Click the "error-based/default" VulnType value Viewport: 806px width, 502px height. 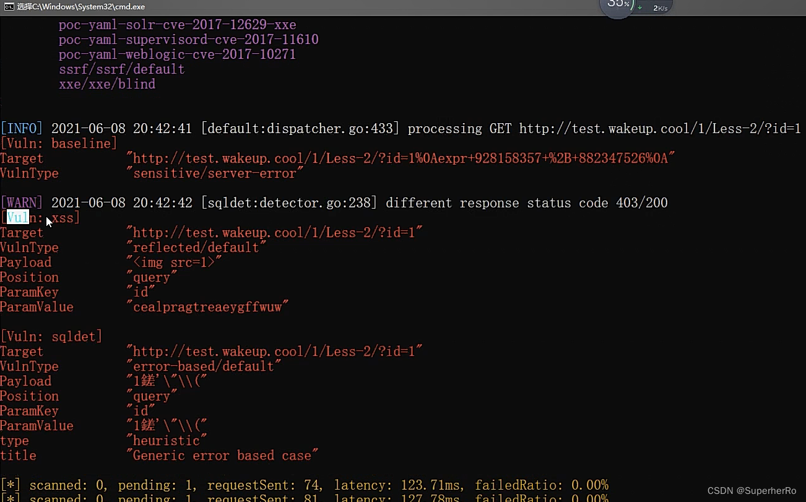(x=204, y=366)
